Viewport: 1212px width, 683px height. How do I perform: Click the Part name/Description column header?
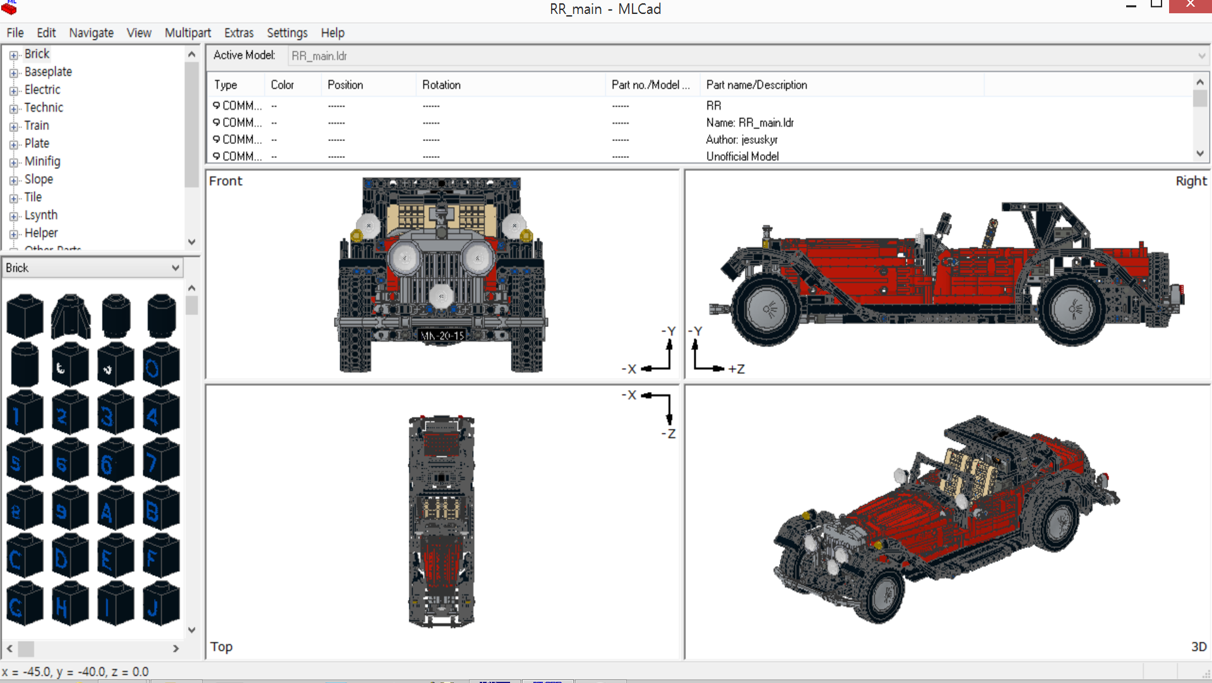click(x=756, y=85)
